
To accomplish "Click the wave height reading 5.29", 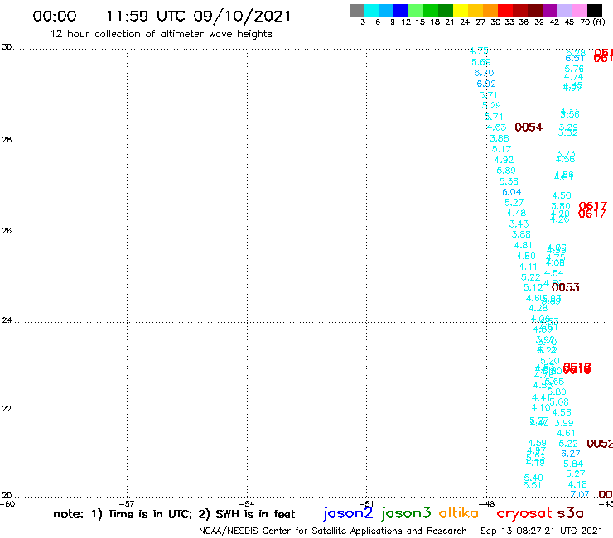I will [x=491, y=105].
